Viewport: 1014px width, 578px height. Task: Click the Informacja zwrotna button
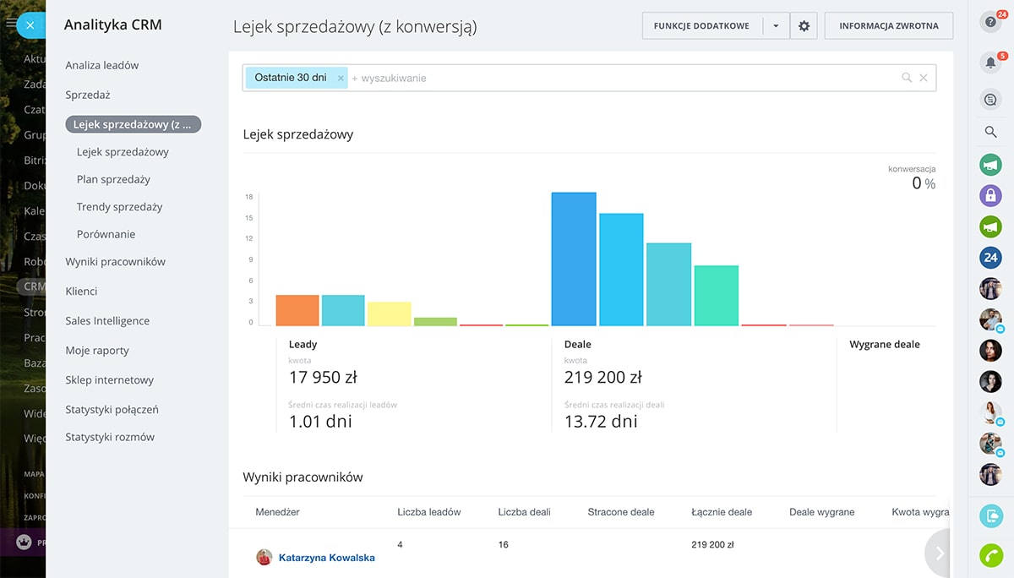888,26
